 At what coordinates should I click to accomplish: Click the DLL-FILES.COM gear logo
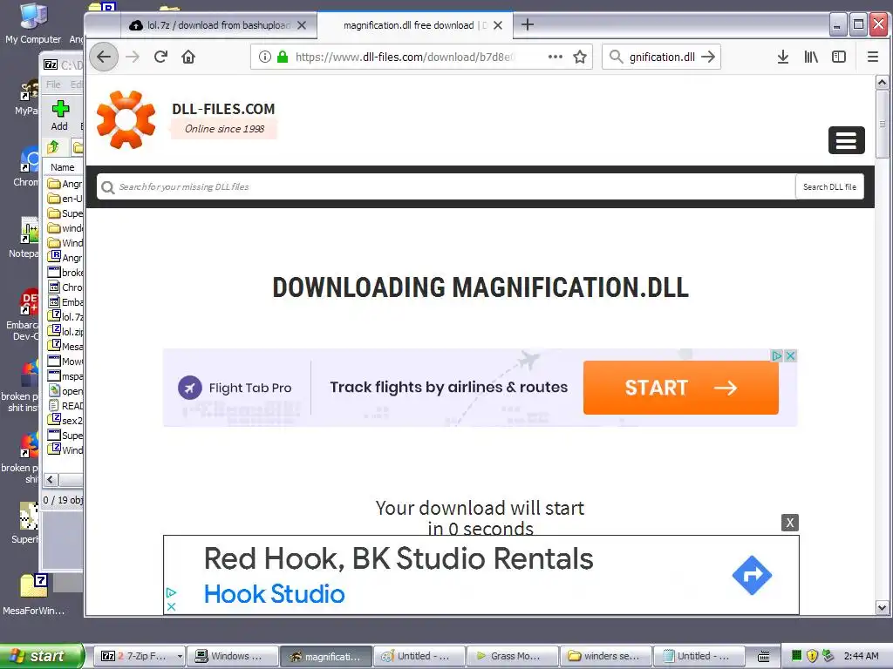pyautogui.click(x=126, y=119)
